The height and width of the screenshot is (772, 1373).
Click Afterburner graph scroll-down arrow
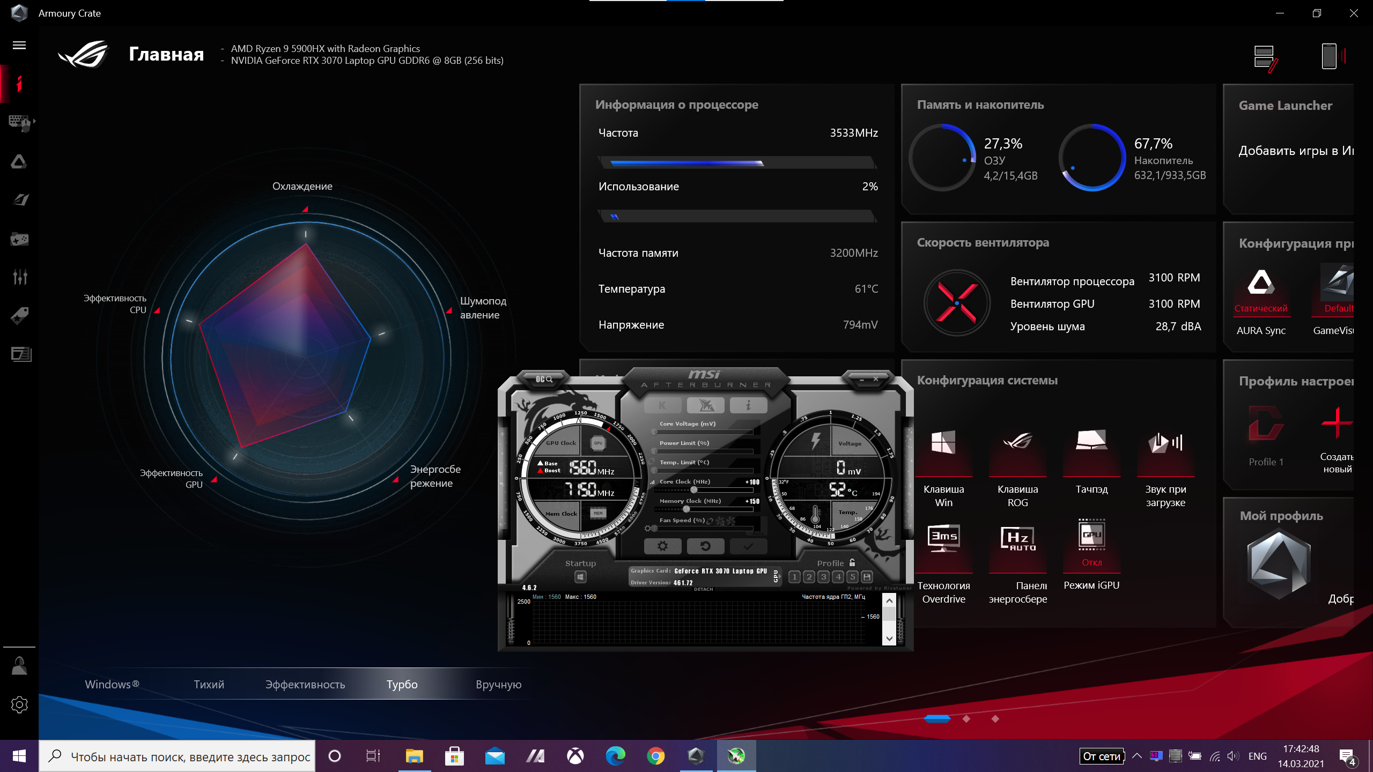pyautogui.click(x=889, y=638)
